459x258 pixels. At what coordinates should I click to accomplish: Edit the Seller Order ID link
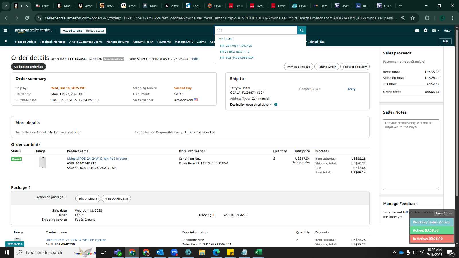coord(195,59)
